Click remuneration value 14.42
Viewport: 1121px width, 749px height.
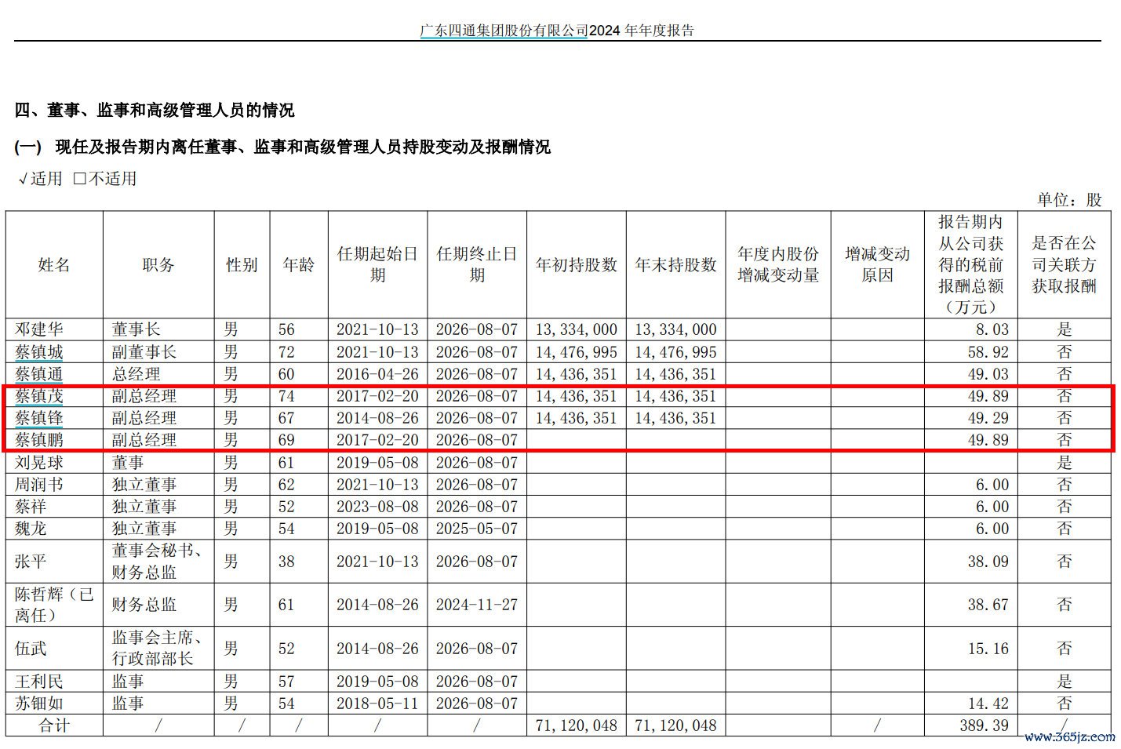(988, 704)
